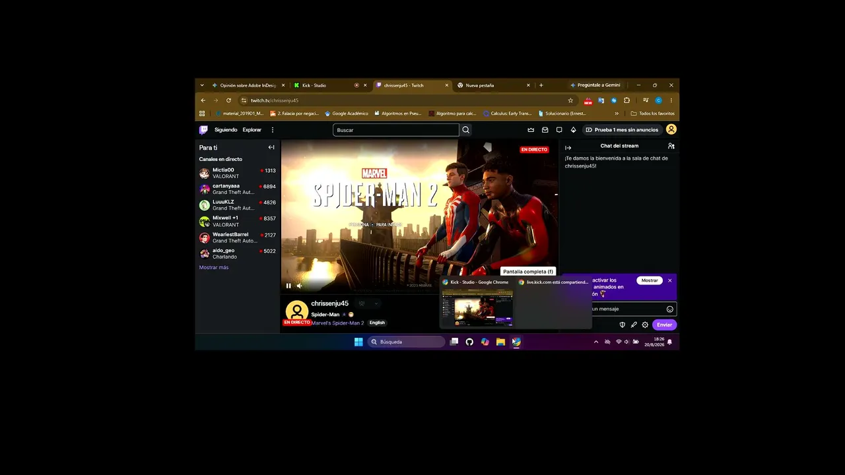Open the Twitch home logo
Viewport: 845px width, 475px height.
[x=203, y=130]
